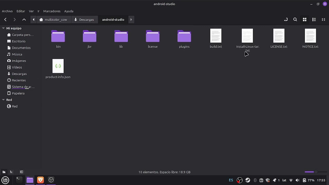329x185 pixels.
Task: Go up to the parent folder
Action: tap(24, 20)
